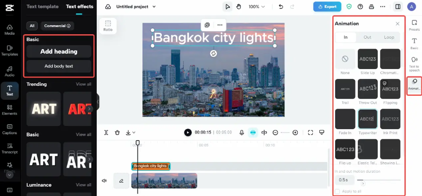Play the video preview
422x196 pixels.
pos(188,132)
